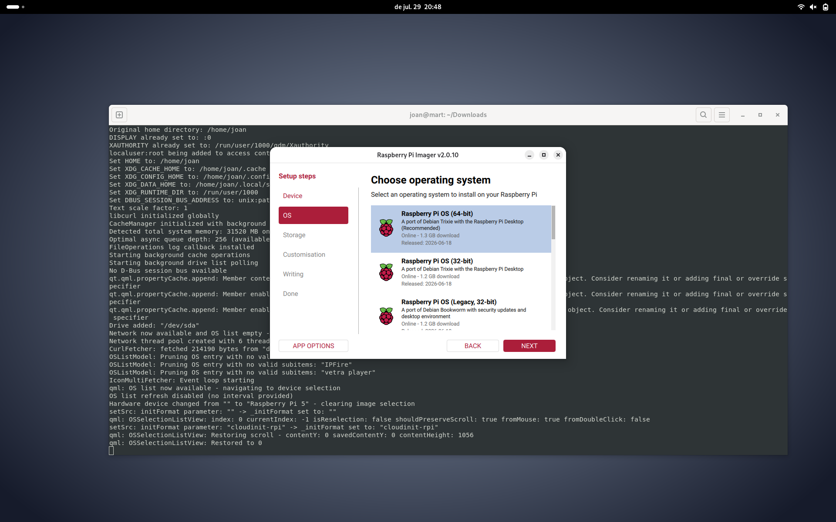Open APP OPTIONS
This screenshot has height=522, width=836.
coord(313,346)
